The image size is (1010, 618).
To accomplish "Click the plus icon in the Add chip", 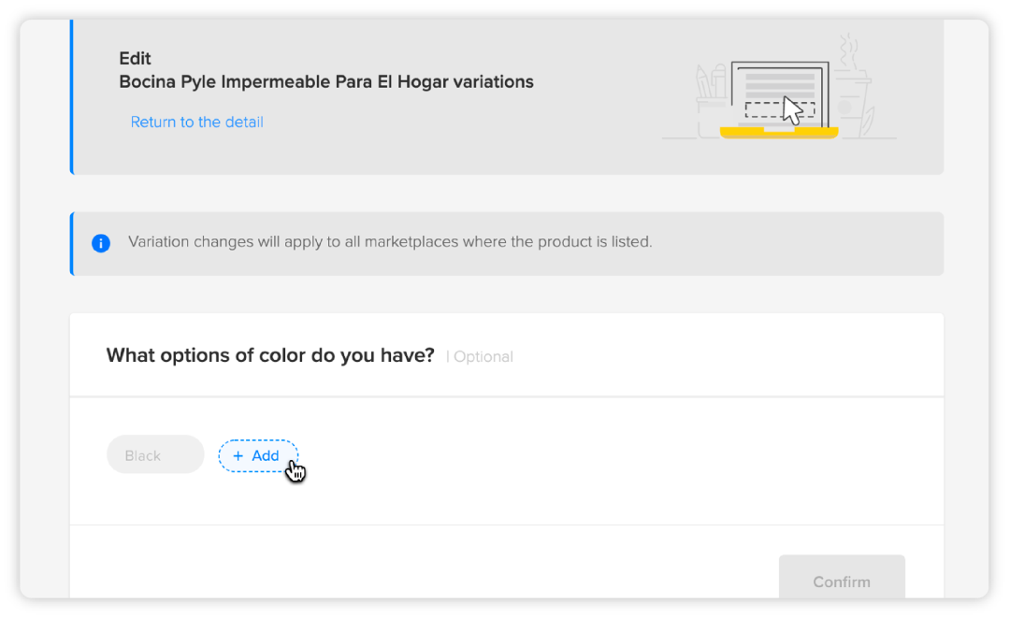I will [x=238, y=456].
